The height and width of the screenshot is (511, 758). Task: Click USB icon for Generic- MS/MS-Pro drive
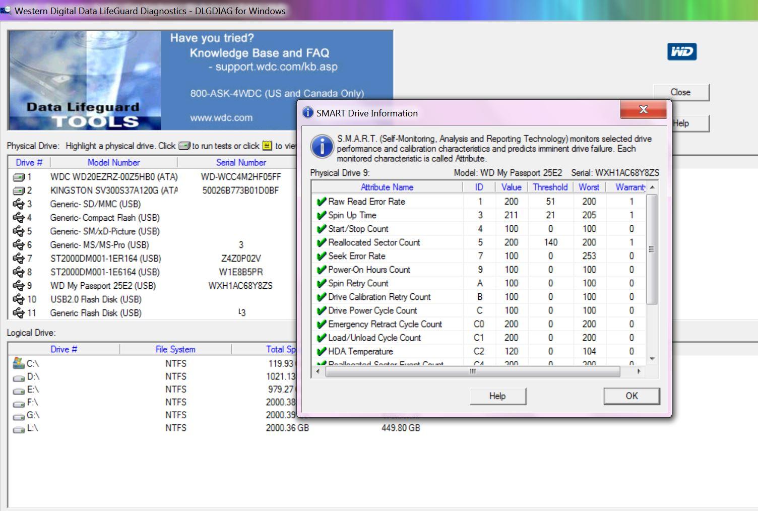click(19, 245)
